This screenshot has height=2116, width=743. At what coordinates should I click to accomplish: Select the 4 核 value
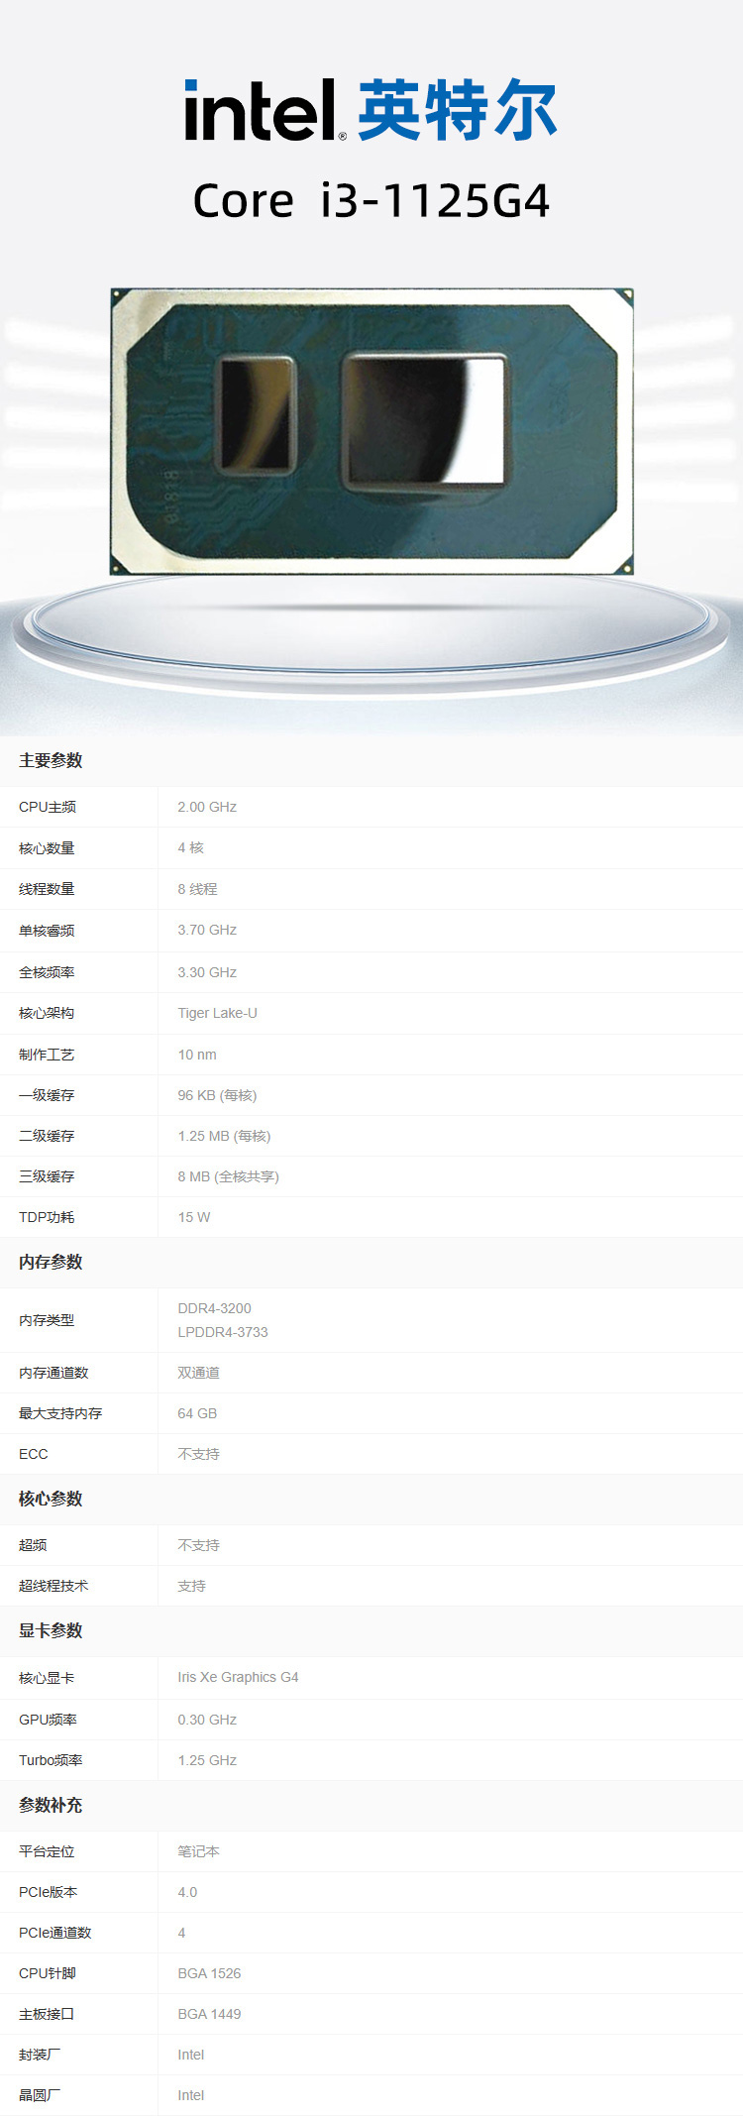tap(191, 847)
